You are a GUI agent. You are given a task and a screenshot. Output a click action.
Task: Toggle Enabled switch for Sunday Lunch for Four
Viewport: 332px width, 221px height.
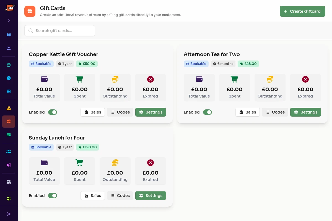pos(53,196)
